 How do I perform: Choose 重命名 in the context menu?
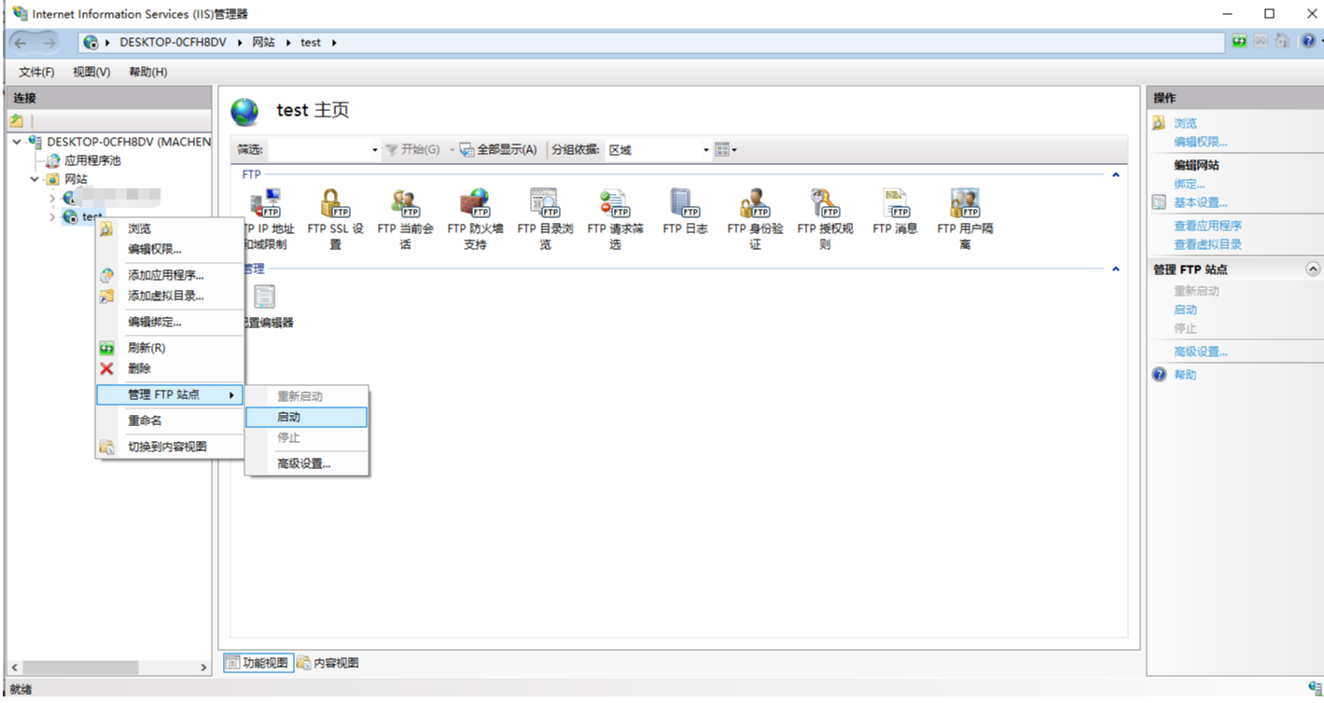click(170, 420)
